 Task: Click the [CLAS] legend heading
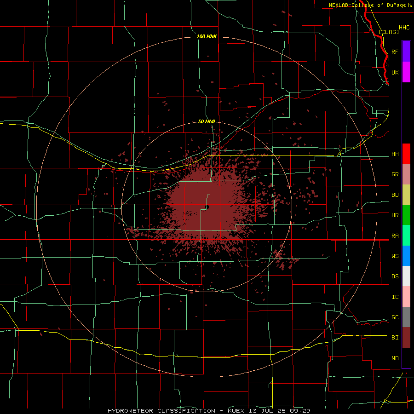[389, 32]
